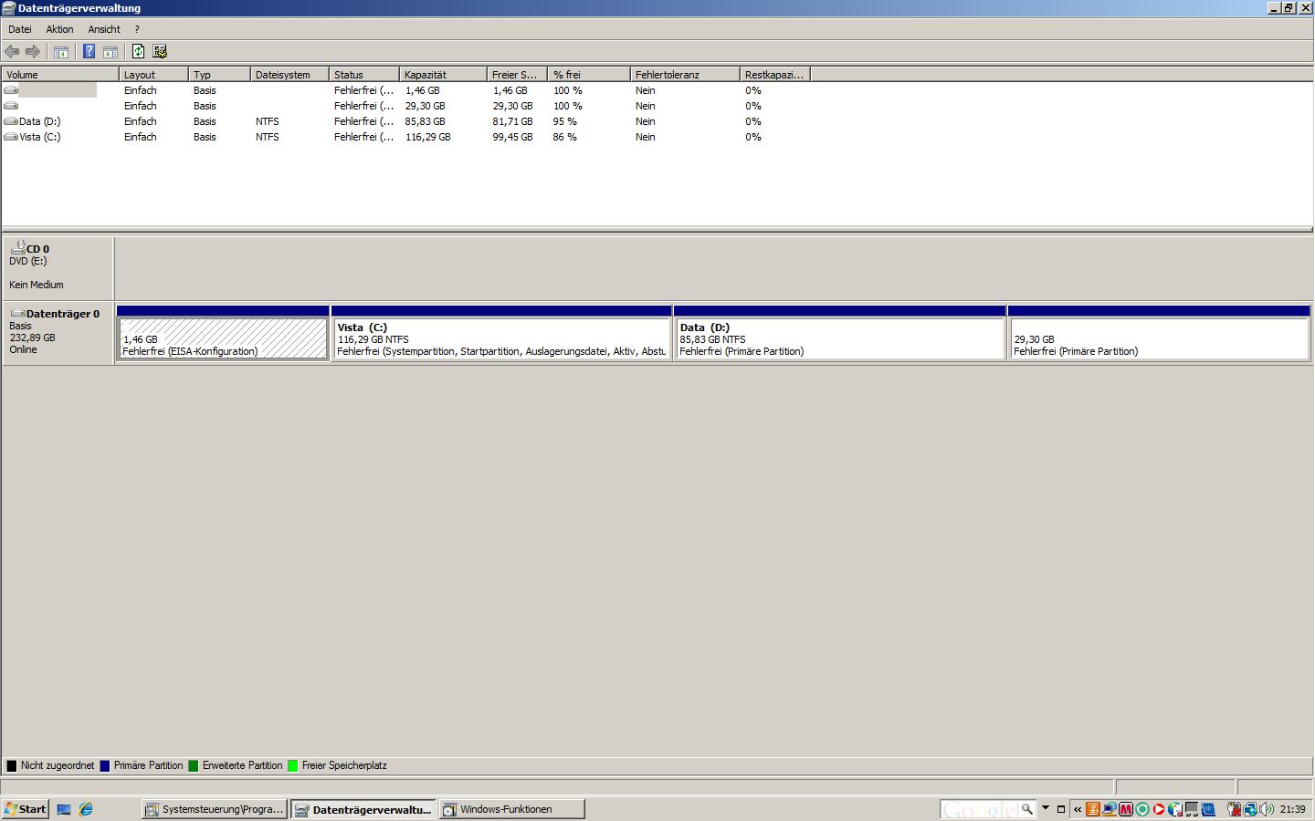Click the black Nicht zugeordnet legend swatch
Image resolution: width=1315 pixels, height=821 pixels.
point(12,766)
